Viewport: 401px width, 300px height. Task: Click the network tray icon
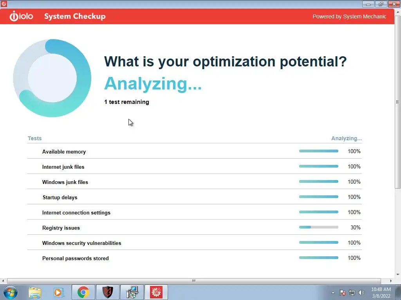(x=352, y=293)
